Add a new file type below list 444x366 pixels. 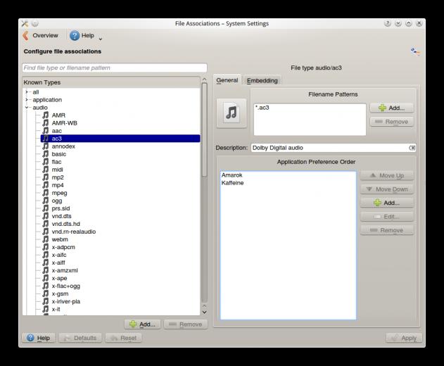coord(142,324)
